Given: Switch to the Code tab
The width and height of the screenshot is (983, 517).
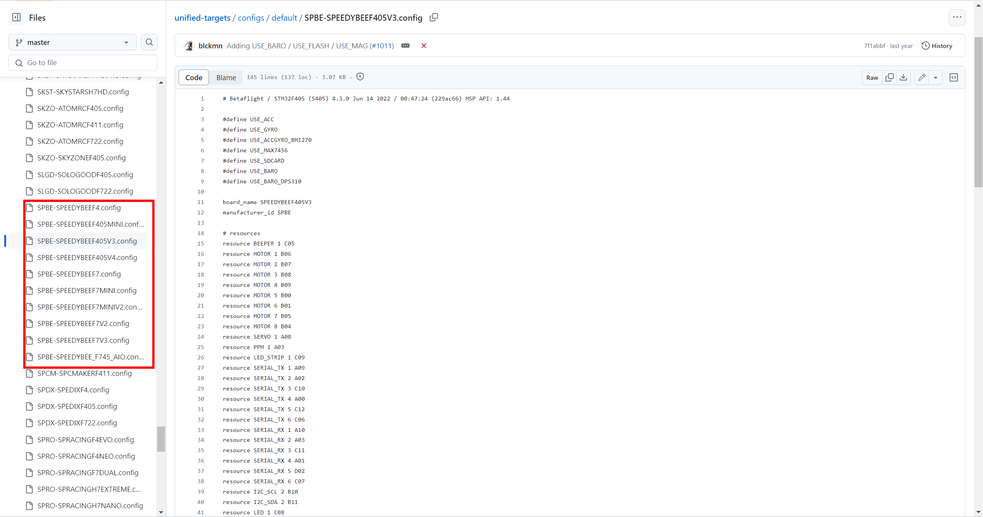Looking at the screenshot, I should 194,77.
